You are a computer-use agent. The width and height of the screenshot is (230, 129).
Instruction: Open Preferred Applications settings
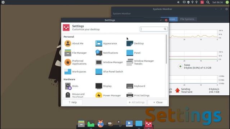tap(75, 62)
